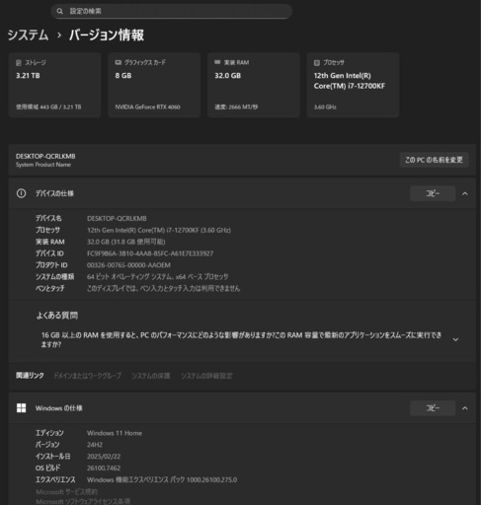Viewport: 481px width, 505px height.
Task: Open ドメインまたはワークグループ link
Action: tap(88, 376)
